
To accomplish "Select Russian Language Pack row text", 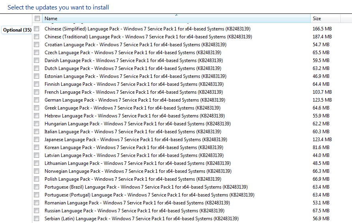I will pyautogui.click(x=135, y=211).
